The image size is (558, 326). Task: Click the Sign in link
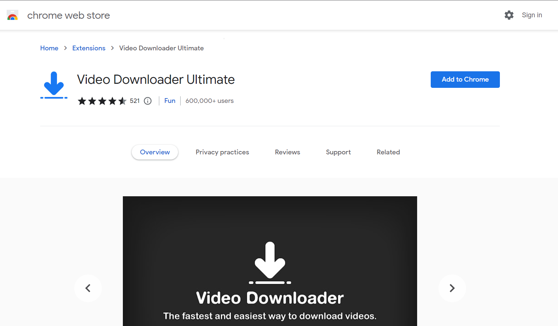(x=532, y=15)
